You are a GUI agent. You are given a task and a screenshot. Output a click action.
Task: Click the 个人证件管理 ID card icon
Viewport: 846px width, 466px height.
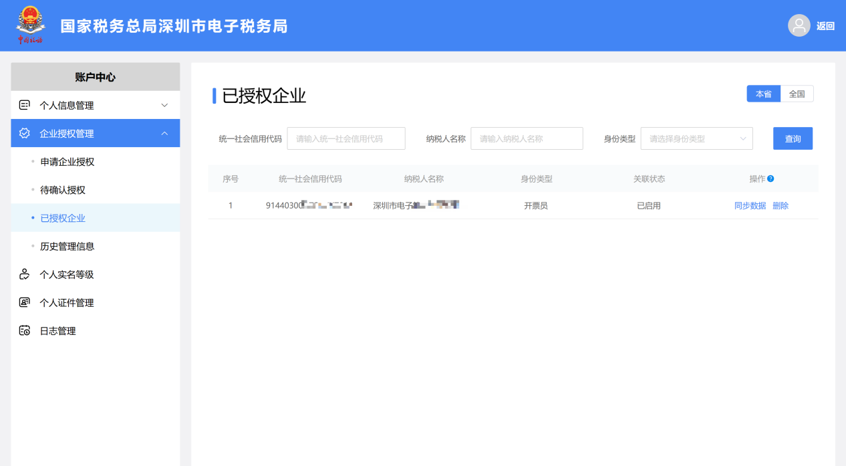pos(25,302)
